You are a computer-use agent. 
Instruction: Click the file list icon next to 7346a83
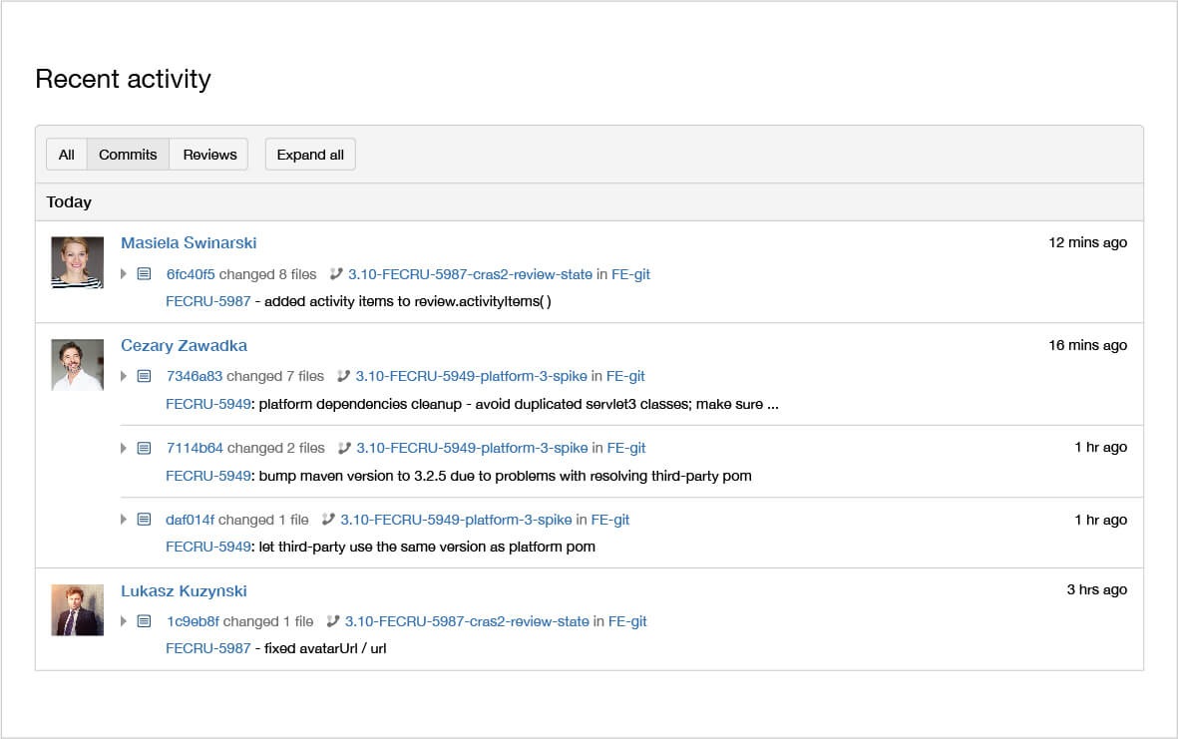click(144, 376)
